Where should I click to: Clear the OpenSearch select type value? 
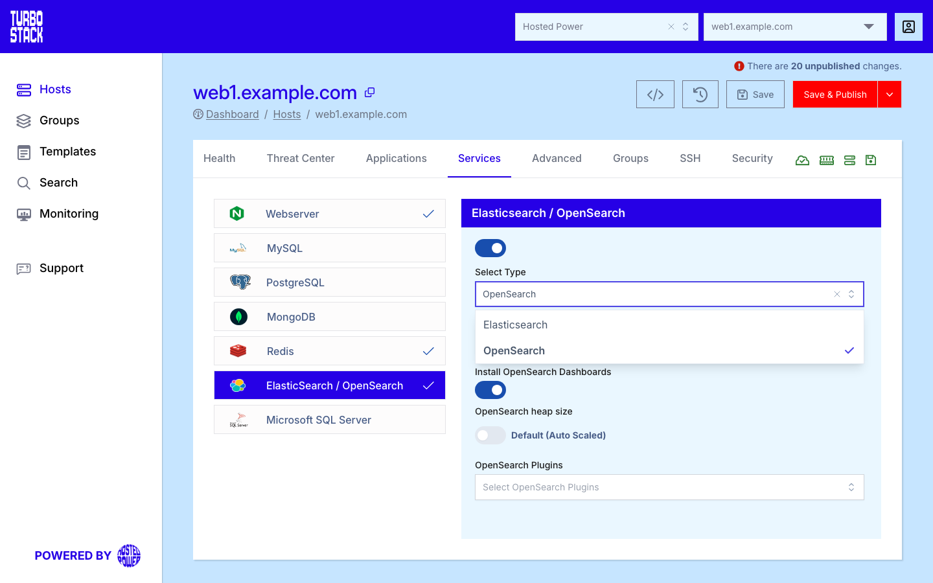tap(837, 294)
